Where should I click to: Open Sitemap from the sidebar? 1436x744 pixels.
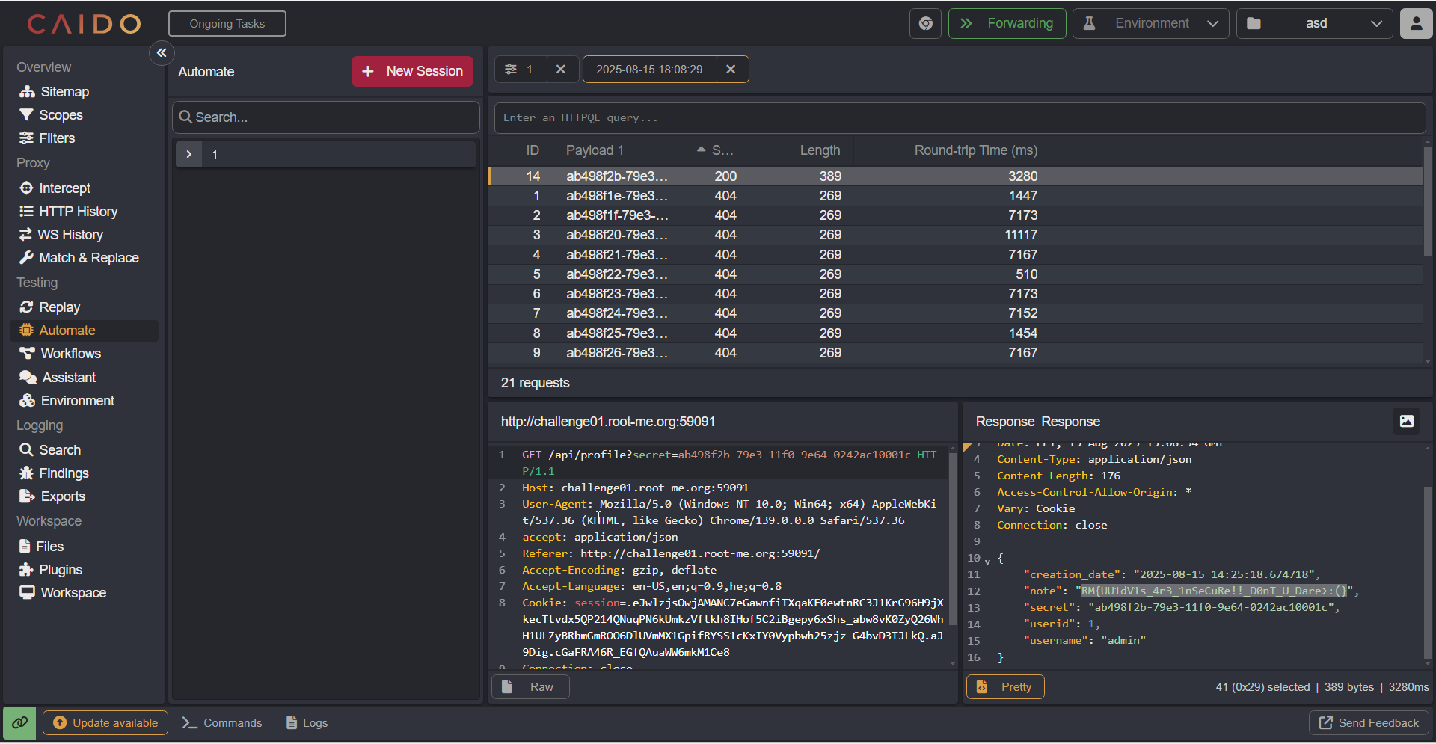click(64, 92)
